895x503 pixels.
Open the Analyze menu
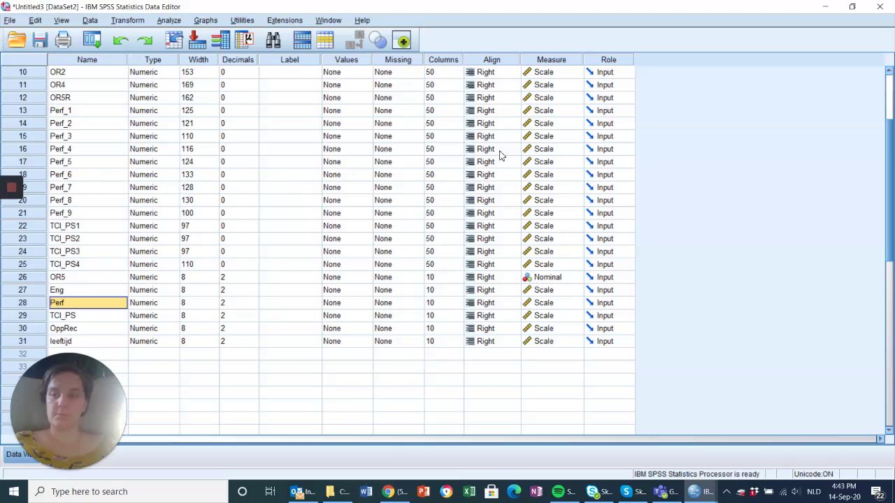click(169, 20)
